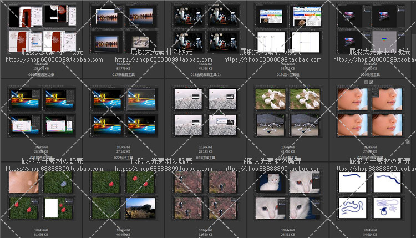This screenshot has width=416, height=238.
Task: Open the woman's face close-up thumbnail
Action: (x=371, y=112)
